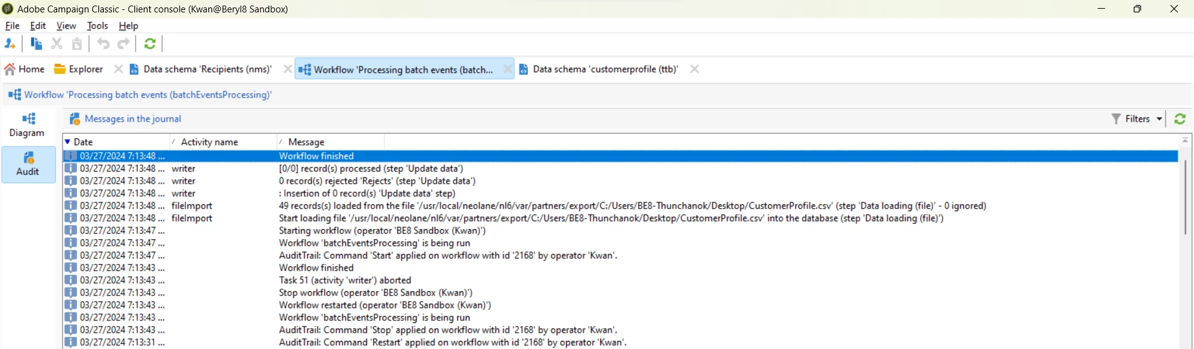
Task: Select the AuditTrail 'Start' command row
Action: [621, 255]
